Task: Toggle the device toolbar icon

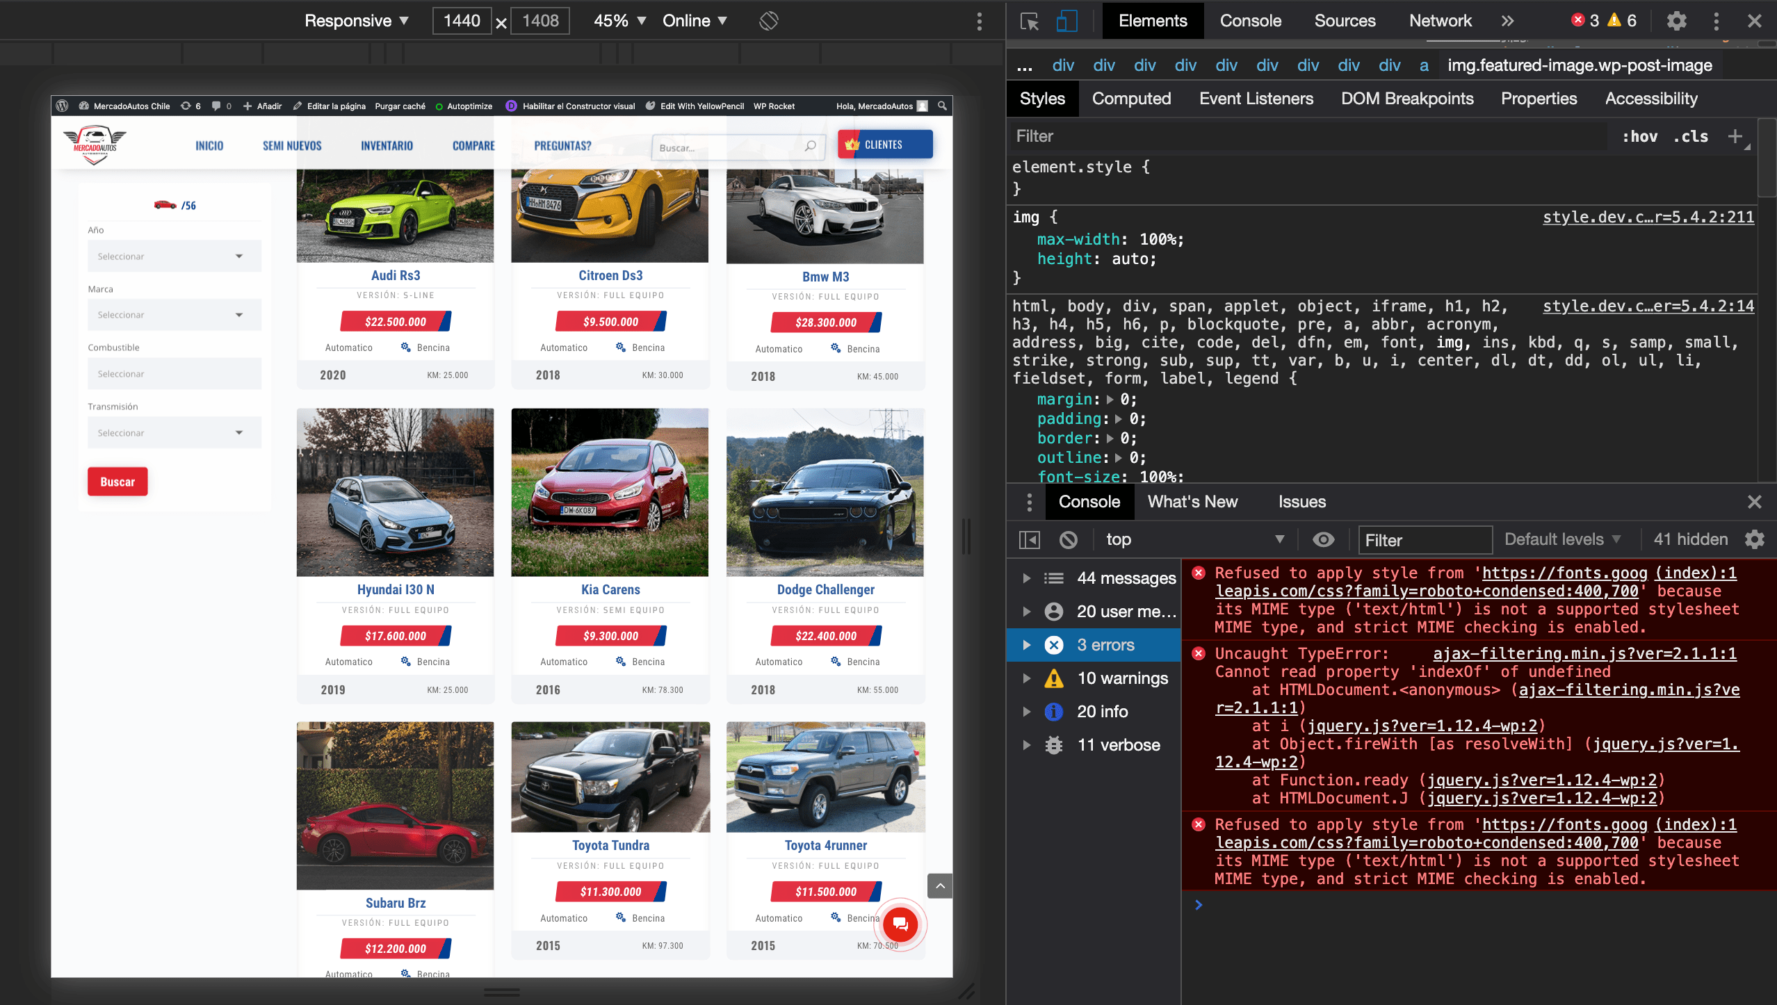Action: (1066, 21)
